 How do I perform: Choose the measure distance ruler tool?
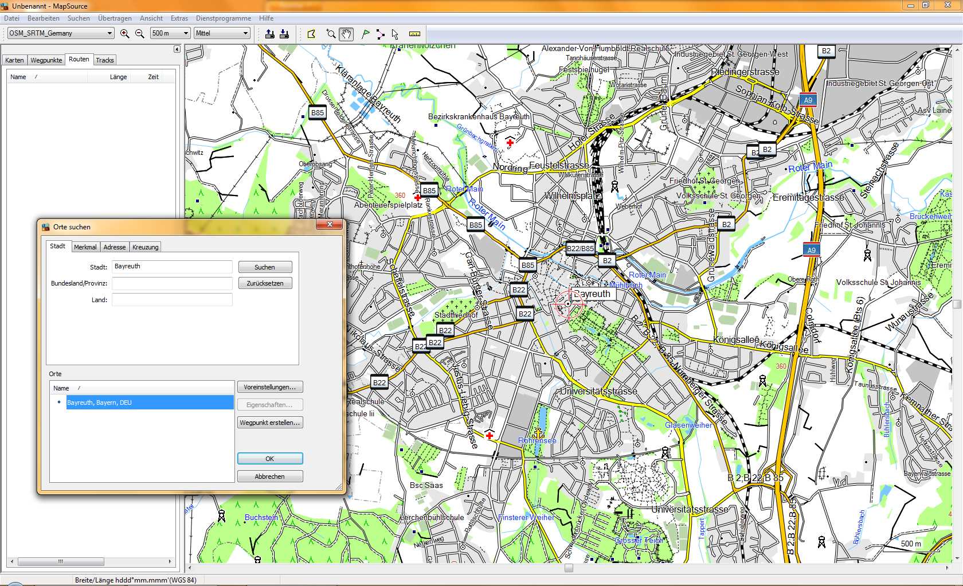[414, 34]
